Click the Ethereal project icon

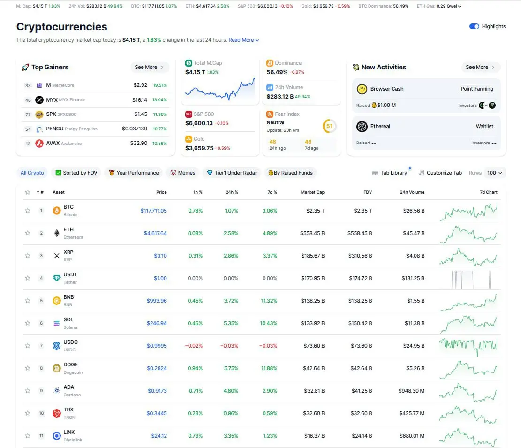pos(362,126)
